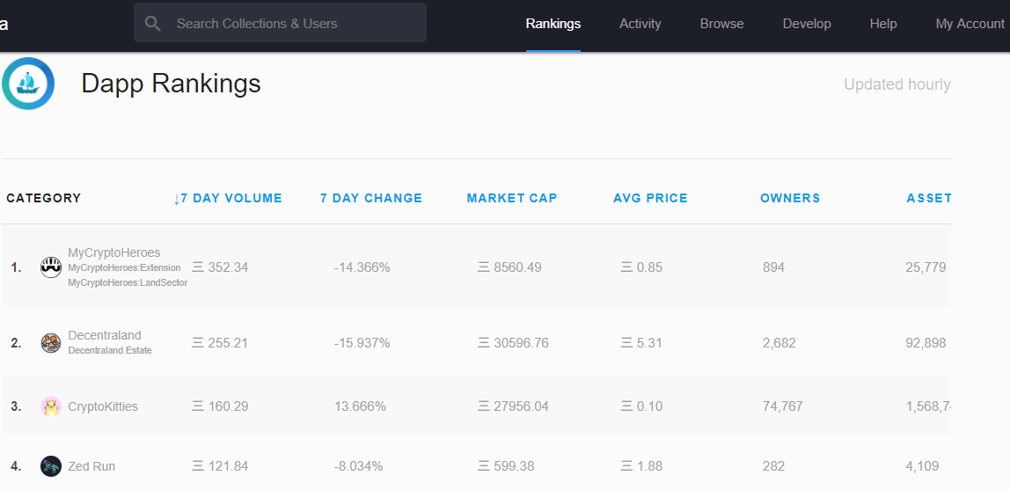The height and width of the screenshot is (490, 1010).
Task: Select the 2,682 owners value
Action: [x=779, y=343]
